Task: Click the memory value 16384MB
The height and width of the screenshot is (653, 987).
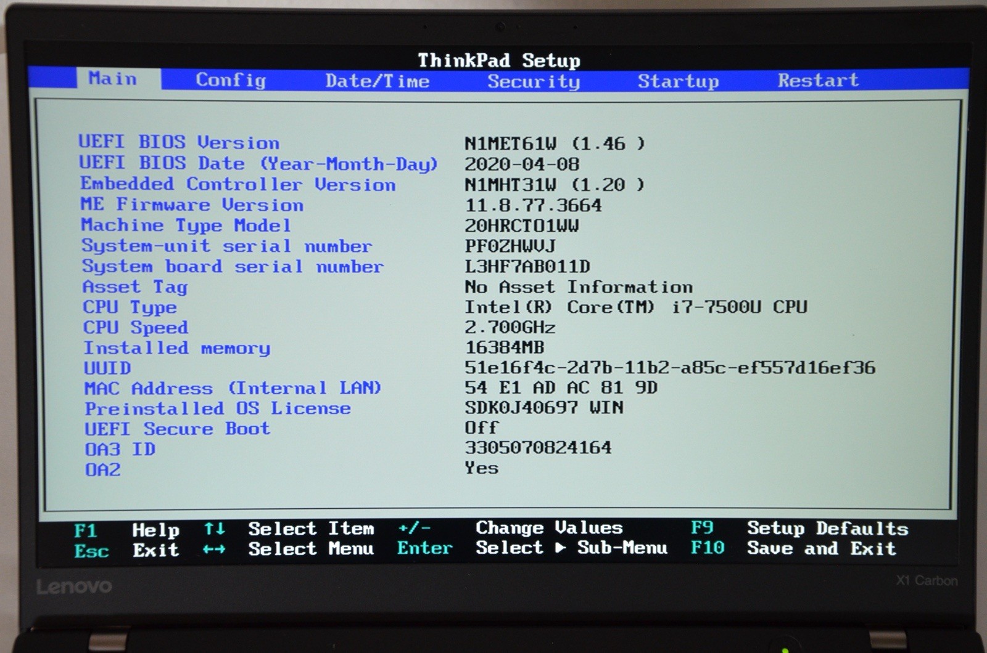Action: click(x=505, y=347)
